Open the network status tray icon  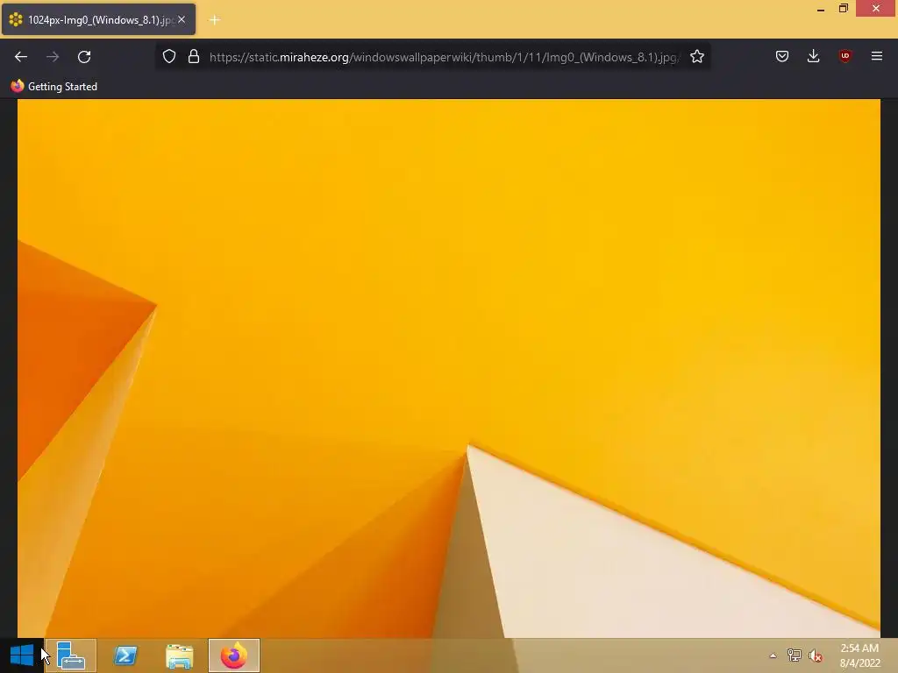[x=795, y=655]
